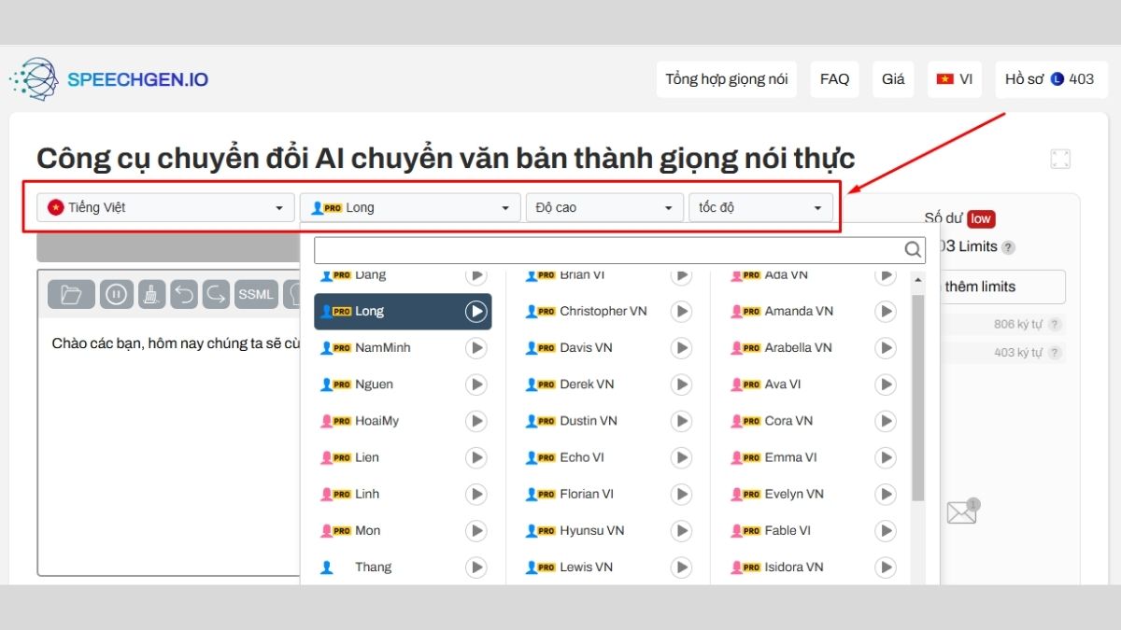Play preview for Cora VN voice
Viewport: 1121px width, 630px height.
tap(886, 421)
